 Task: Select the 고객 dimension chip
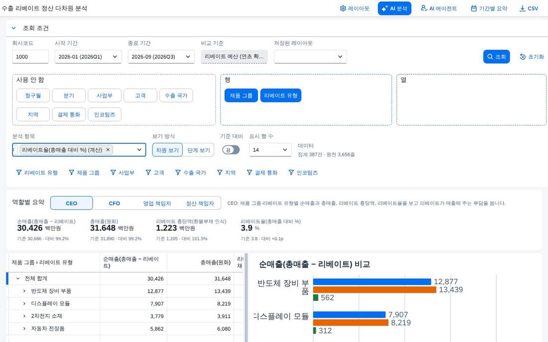(x=140, y=96)
